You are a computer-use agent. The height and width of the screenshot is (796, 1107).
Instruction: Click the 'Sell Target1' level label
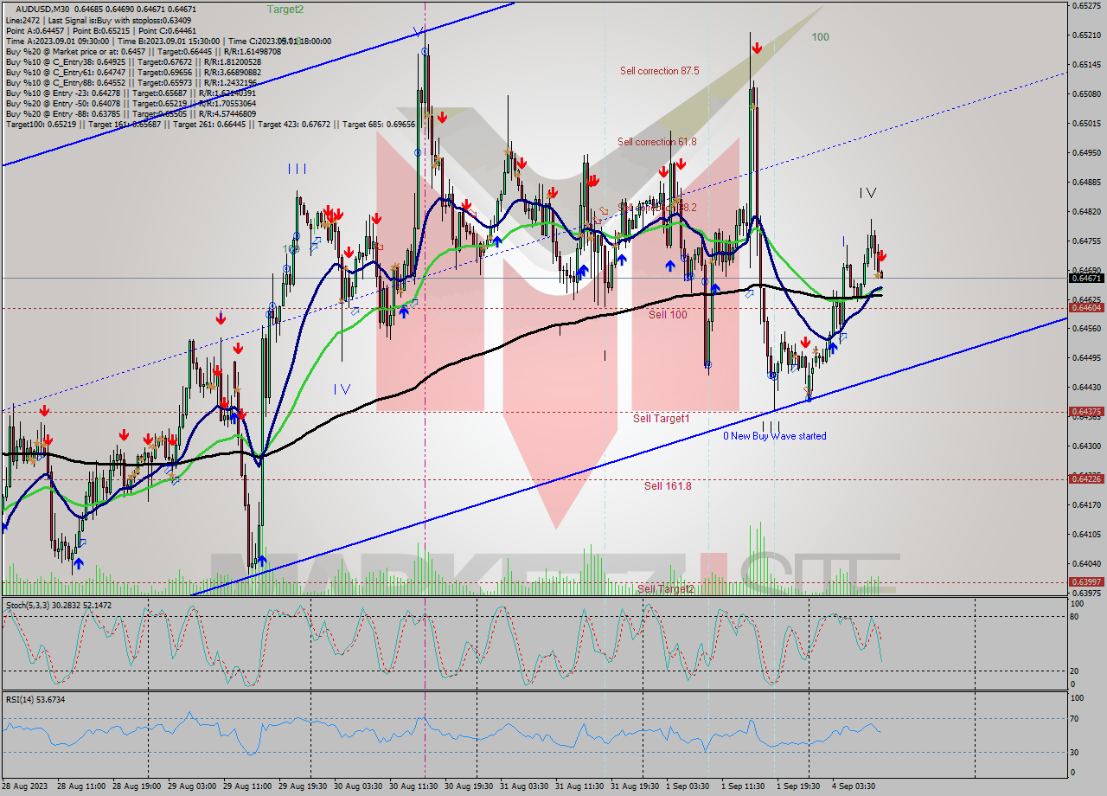(661, 419)
